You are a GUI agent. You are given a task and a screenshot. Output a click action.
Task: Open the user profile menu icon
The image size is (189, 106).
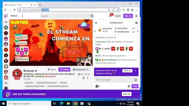(x=136, y=16)
